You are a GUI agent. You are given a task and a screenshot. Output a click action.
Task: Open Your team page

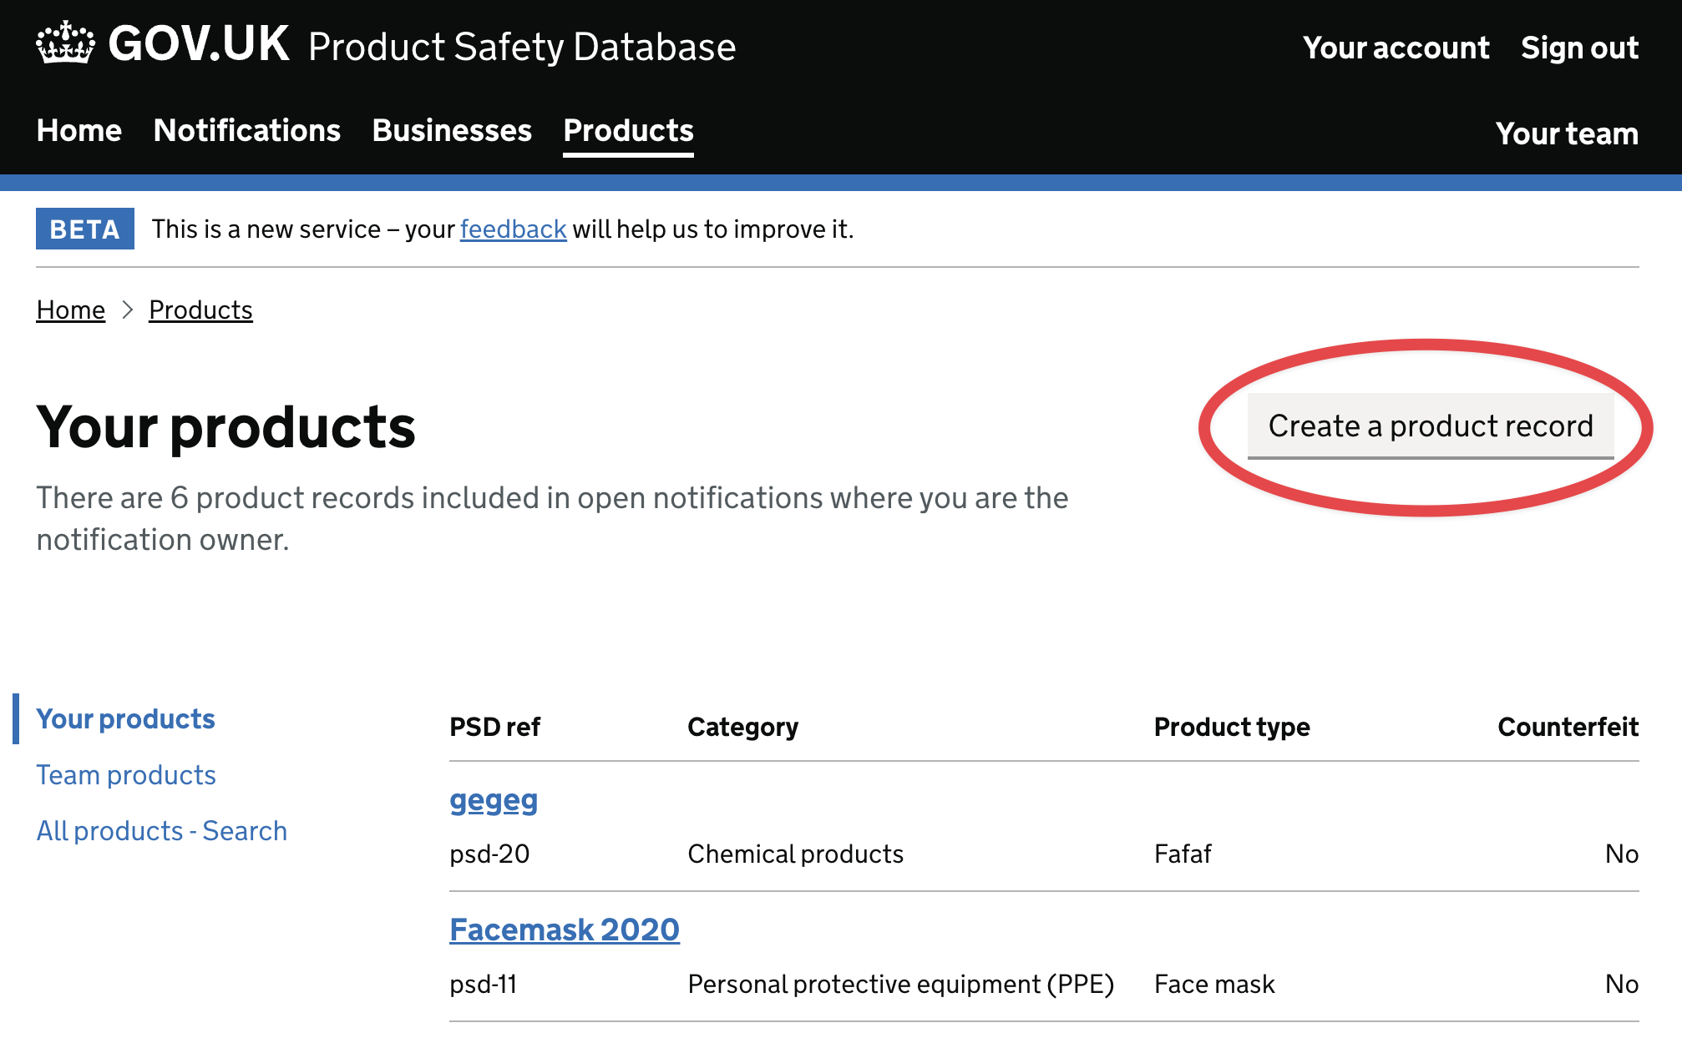coord(1567,133)
